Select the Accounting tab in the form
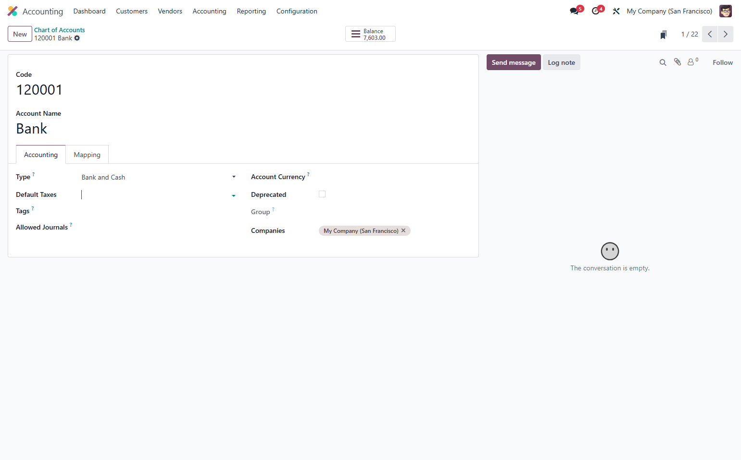 coord(41,155)
